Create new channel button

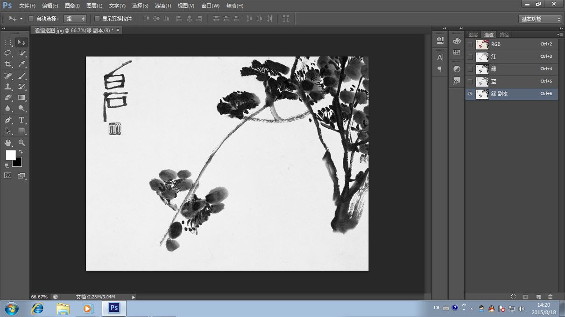tap(538, 296)
